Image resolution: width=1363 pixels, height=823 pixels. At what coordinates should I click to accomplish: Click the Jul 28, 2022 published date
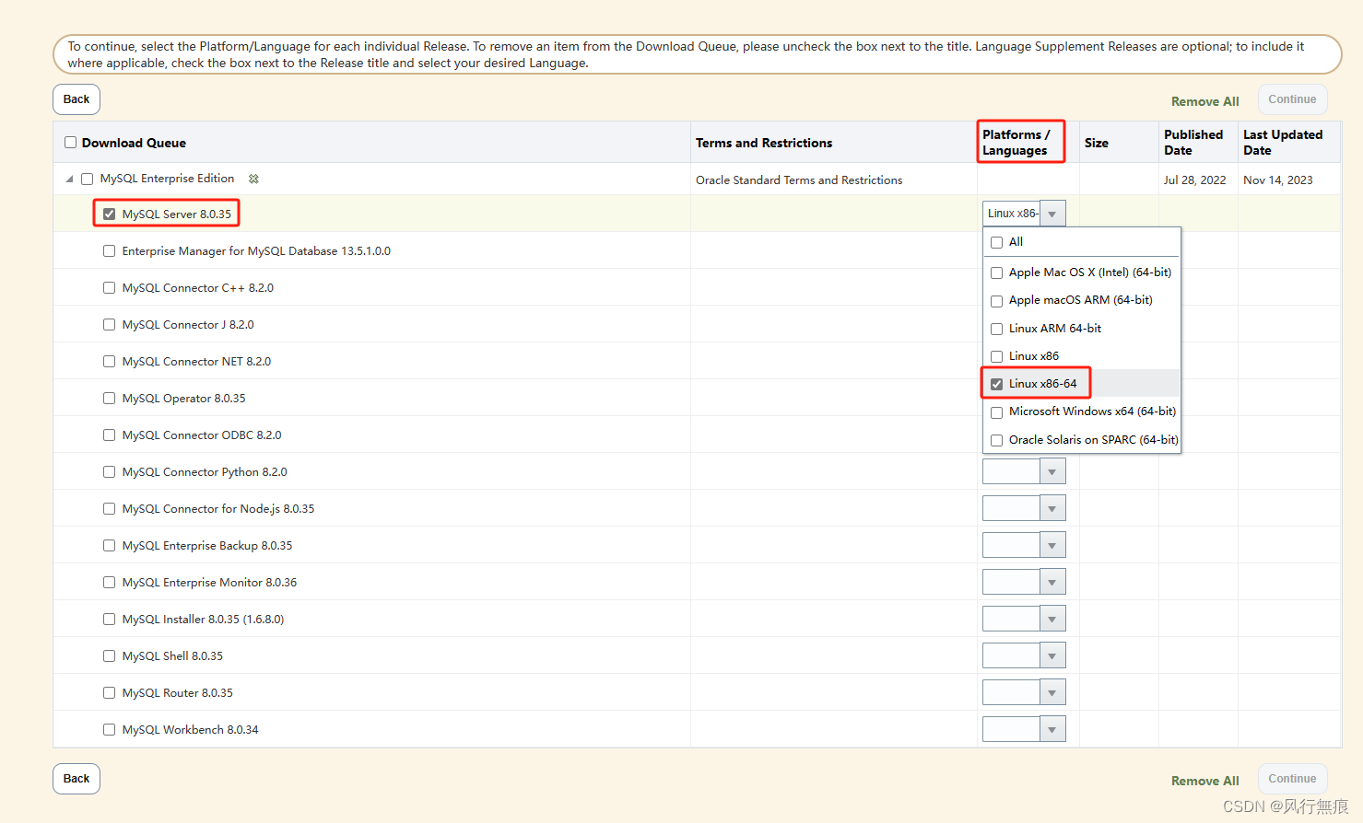[1194, 180]
